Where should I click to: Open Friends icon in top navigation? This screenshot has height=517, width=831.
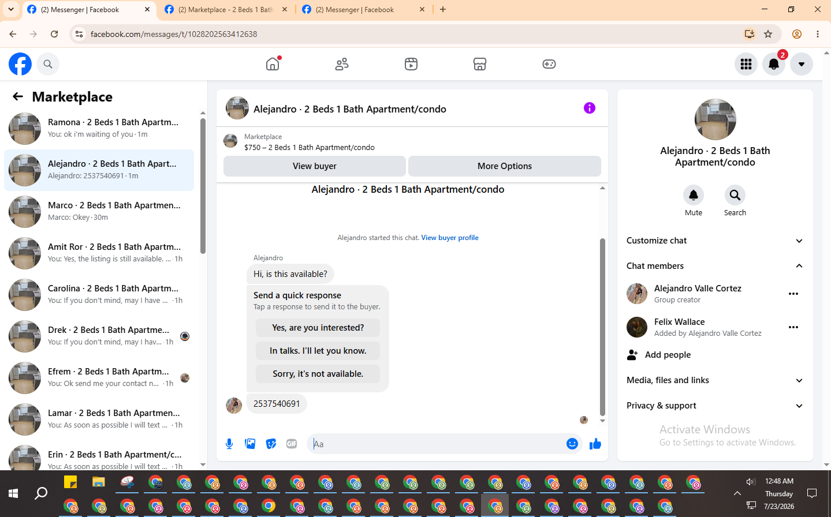pyautogui.click(x=342, y=64)
